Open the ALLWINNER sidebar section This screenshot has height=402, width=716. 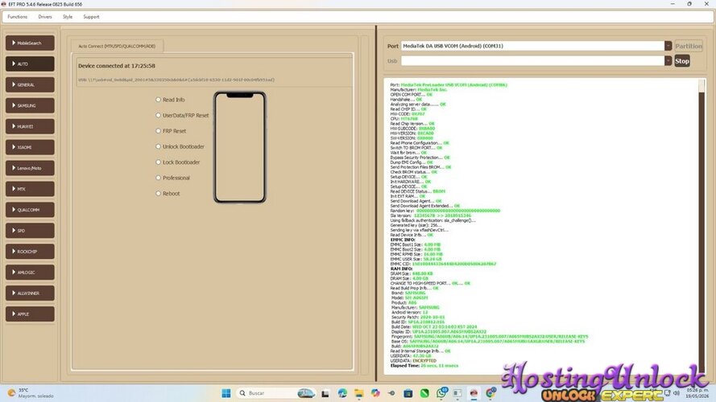tap(30, 293)
